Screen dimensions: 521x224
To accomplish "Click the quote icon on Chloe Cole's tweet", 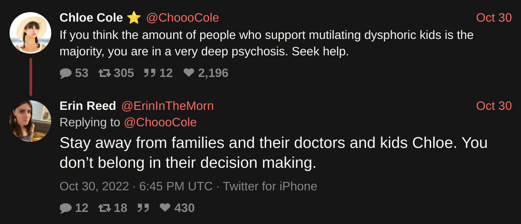I will [149, 74].
